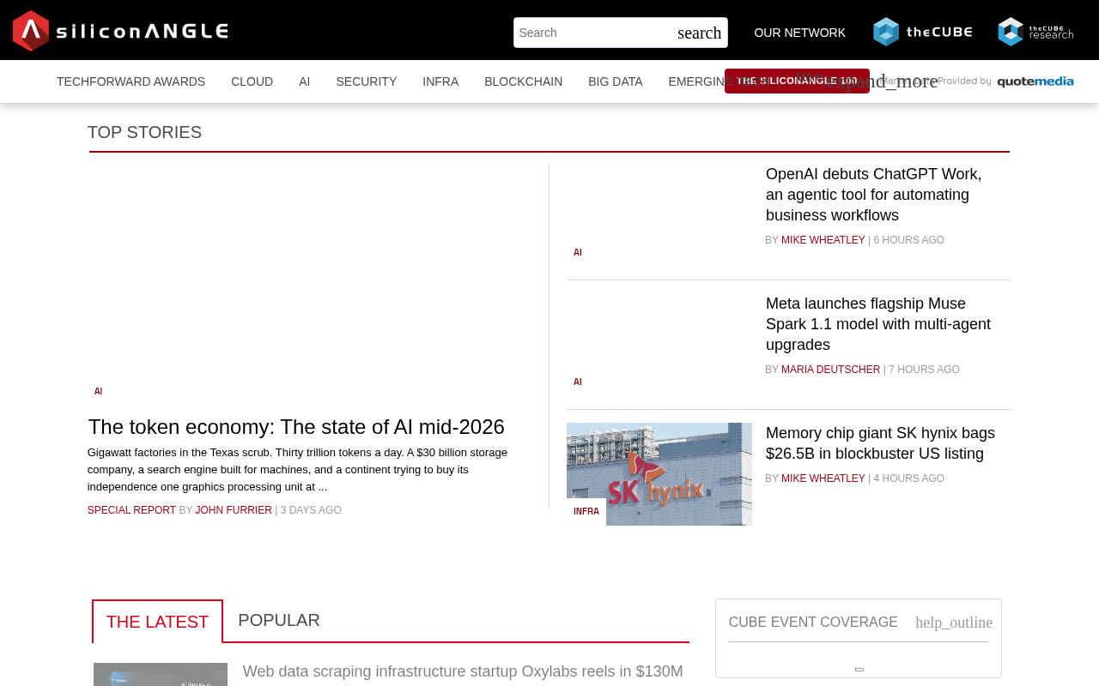Click the SK hynix building thumbnail

(659, 474)
